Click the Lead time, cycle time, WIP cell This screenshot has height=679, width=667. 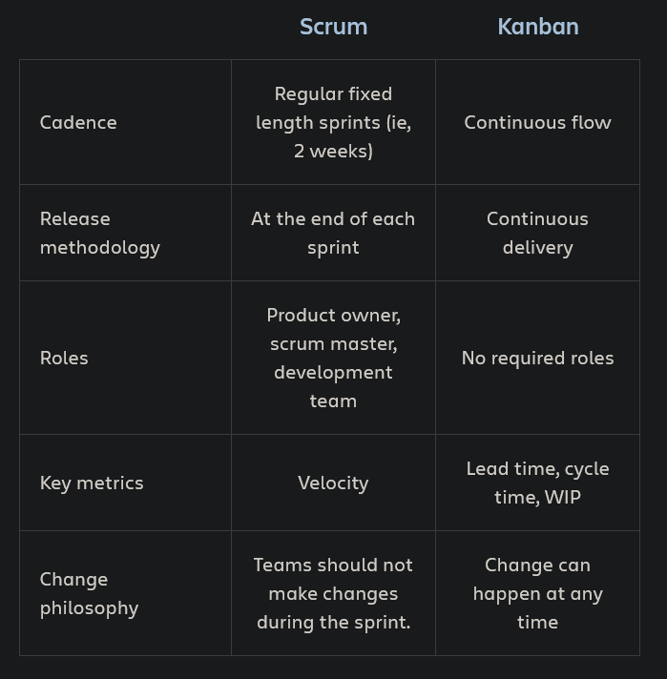click(537, 484)
